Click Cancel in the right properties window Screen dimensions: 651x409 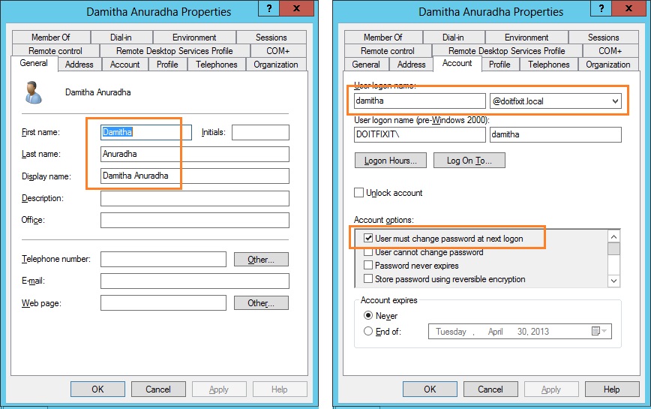point(490,389)
